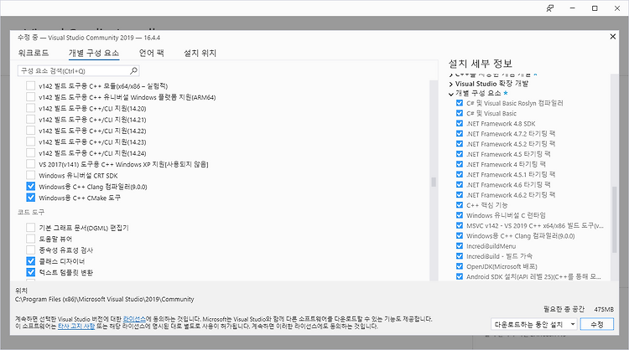
Task: Click the component list scrollbar thumb
Action: point(434,183)
